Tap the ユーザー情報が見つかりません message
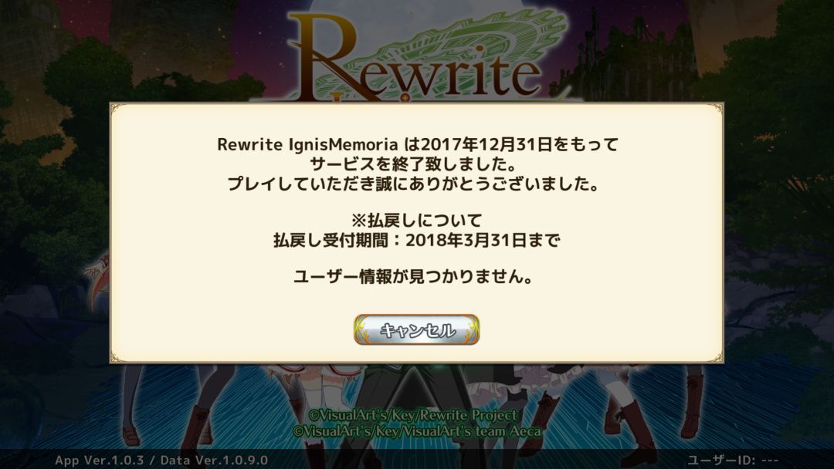The image size is (834, 469). 413,276
